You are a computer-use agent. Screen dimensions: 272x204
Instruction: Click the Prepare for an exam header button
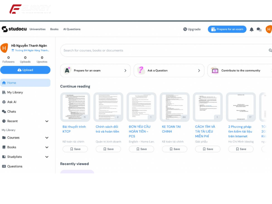[227, 29]
